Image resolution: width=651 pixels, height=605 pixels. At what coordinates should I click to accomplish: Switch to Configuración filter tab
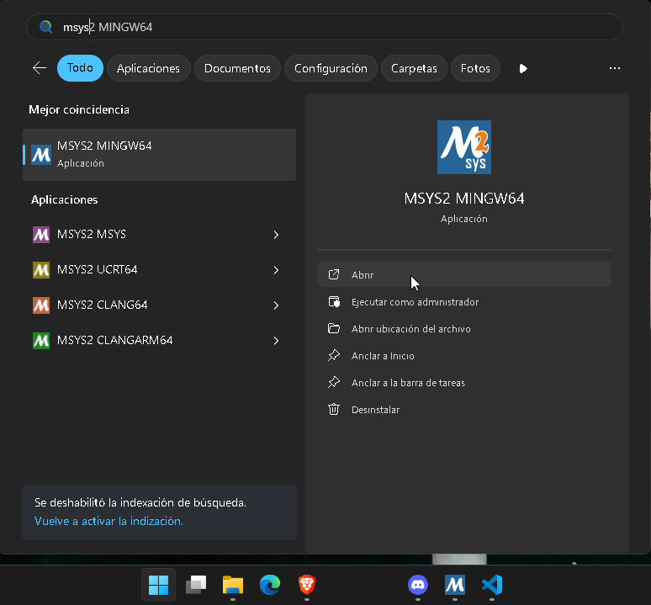pyautogui.click(x=331, y=68)
